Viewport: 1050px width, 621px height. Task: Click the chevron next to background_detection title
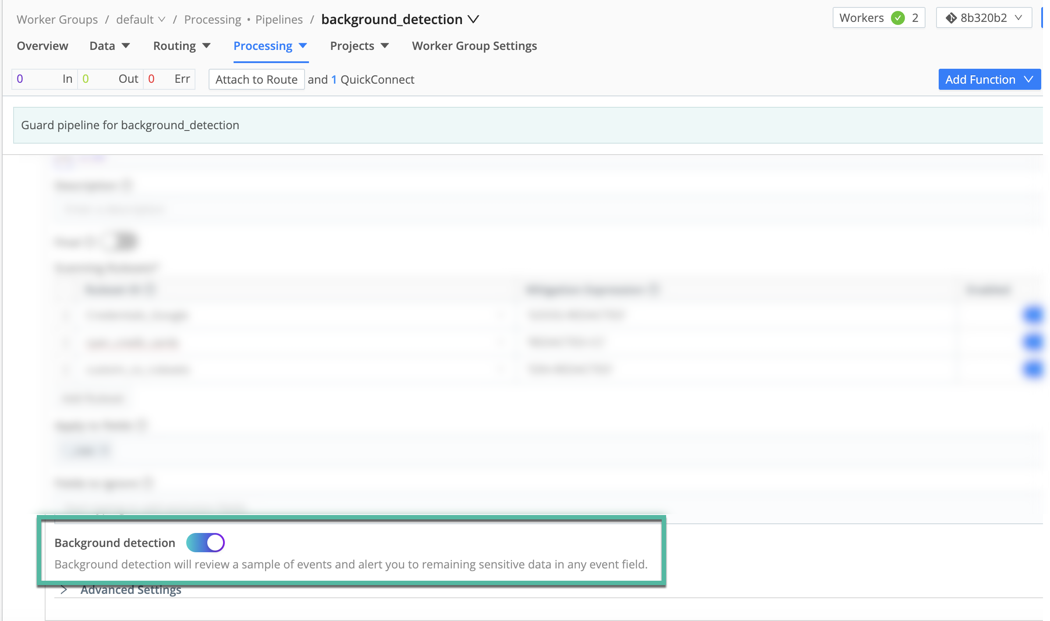pyautogui.click(x=473, y=19)
